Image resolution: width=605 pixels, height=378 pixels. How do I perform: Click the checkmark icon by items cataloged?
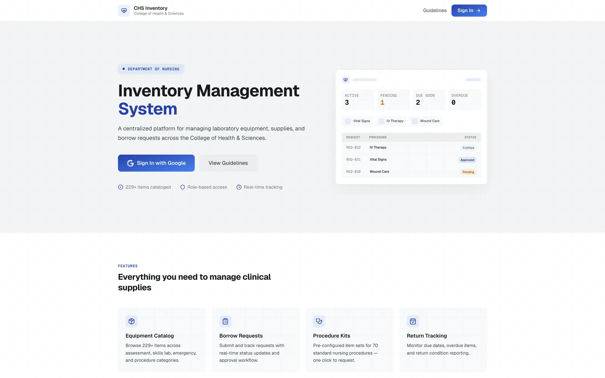(121, 187)
